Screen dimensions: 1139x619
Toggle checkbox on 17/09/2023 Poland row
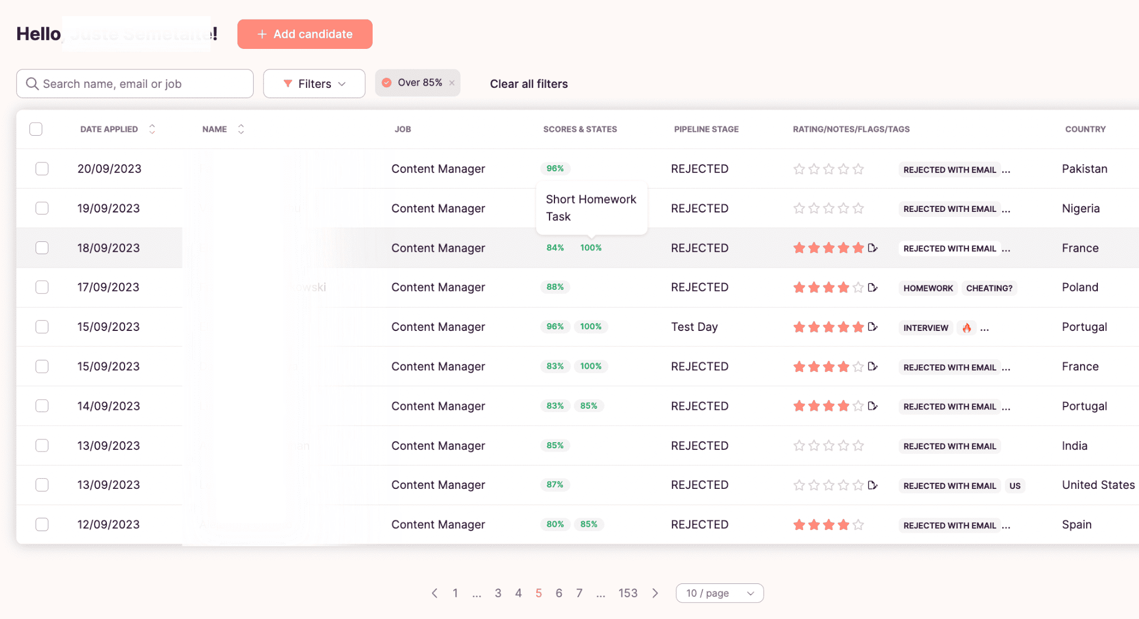(x=42, y=286)
